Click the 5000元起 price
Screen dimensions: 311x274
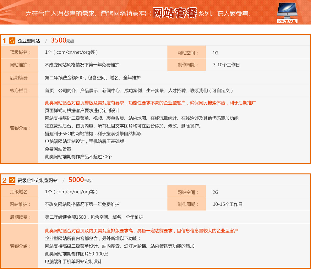point(80,180)
